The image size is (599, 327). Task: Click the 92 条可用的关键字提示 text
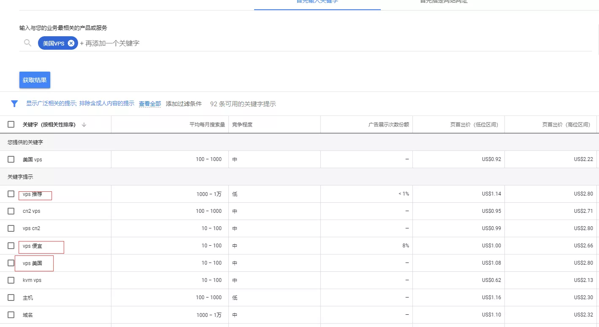click(x=243, y=104)
